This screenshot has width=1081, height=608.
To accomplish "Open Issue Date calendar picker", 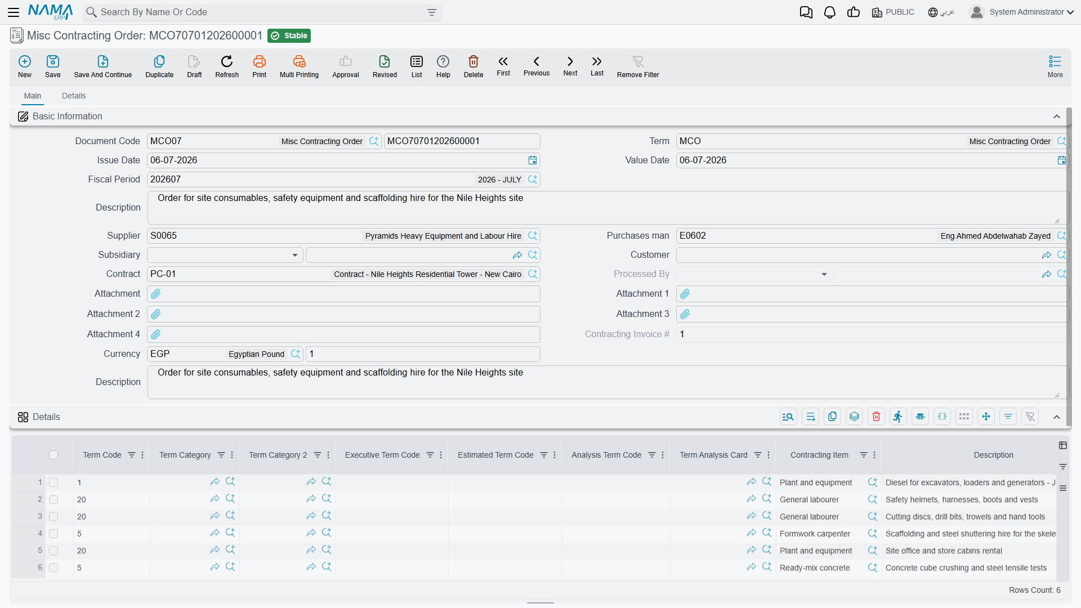I will tap(533, 160).
